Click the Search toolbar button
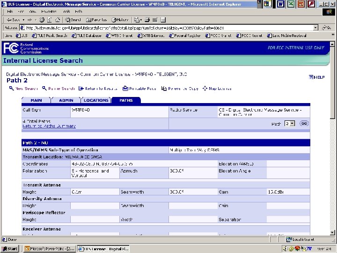 point(73,20)
